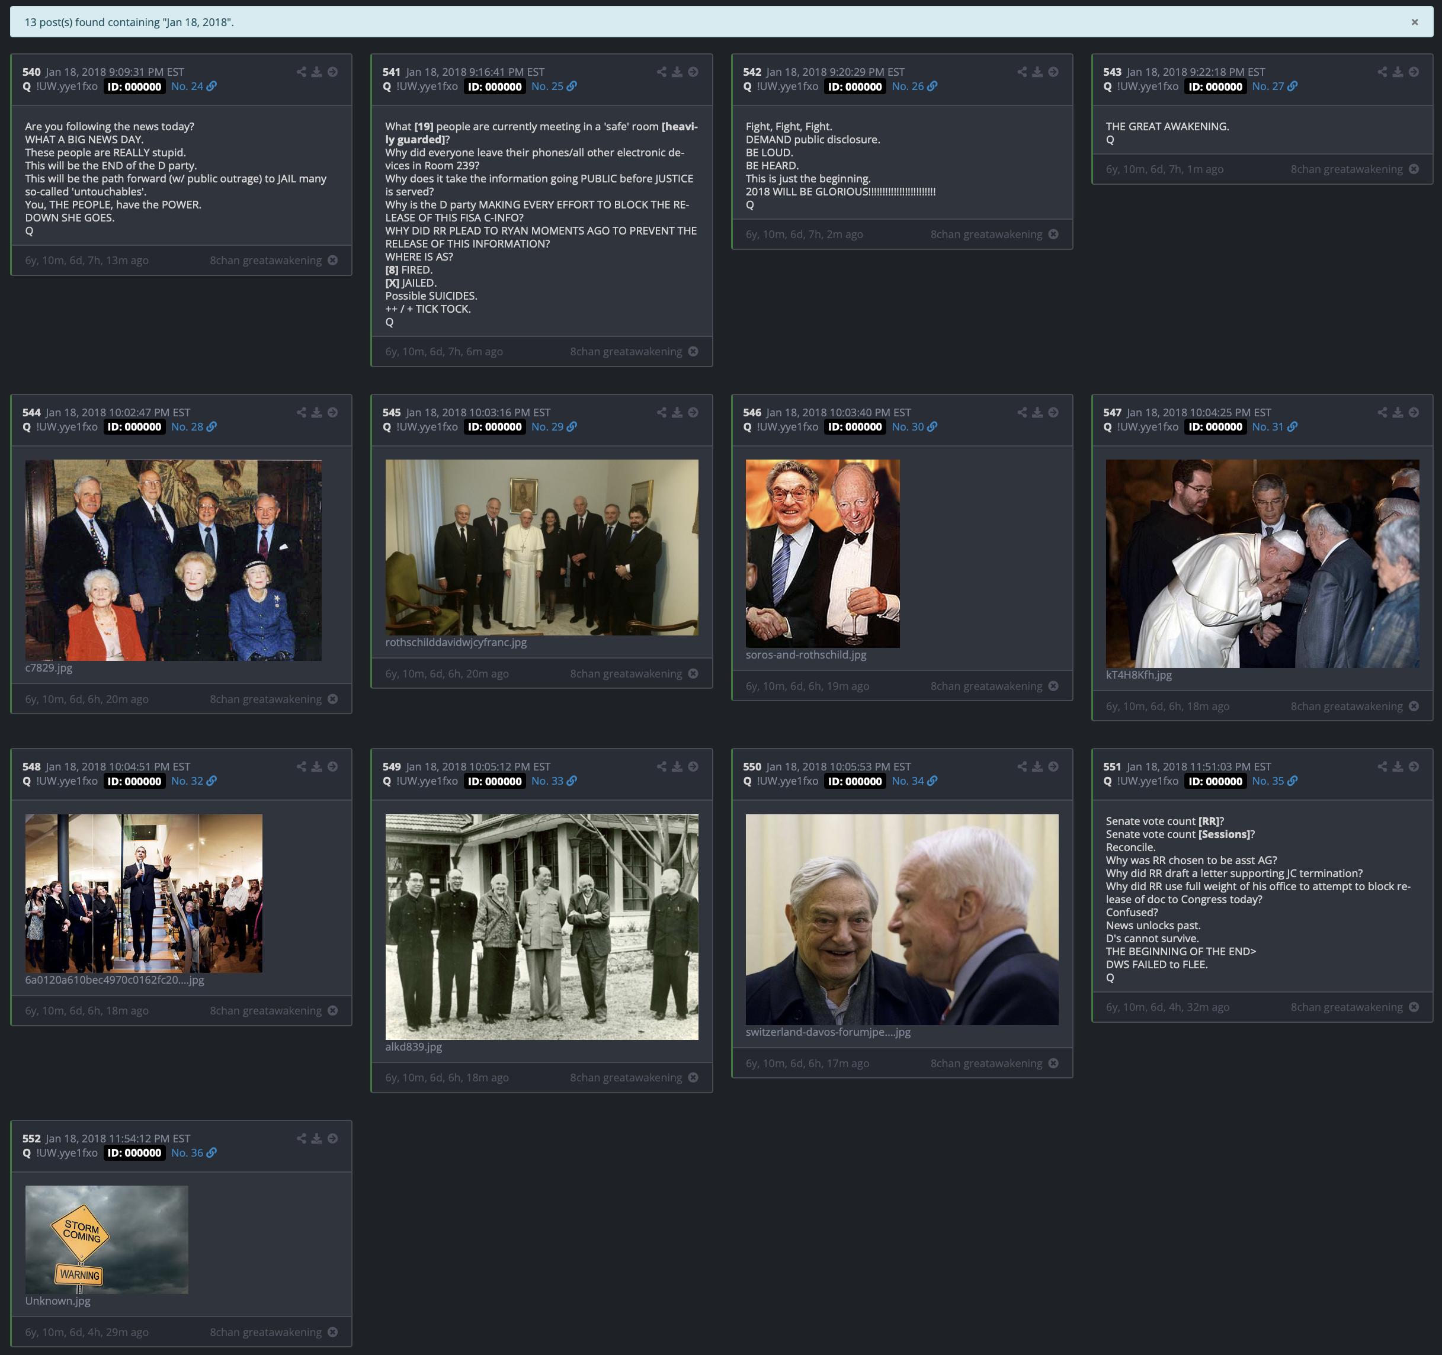Viewport: 1442px width, 1355px height.
Task: Open the No. 24 link
Action: [x=194, y=86]
